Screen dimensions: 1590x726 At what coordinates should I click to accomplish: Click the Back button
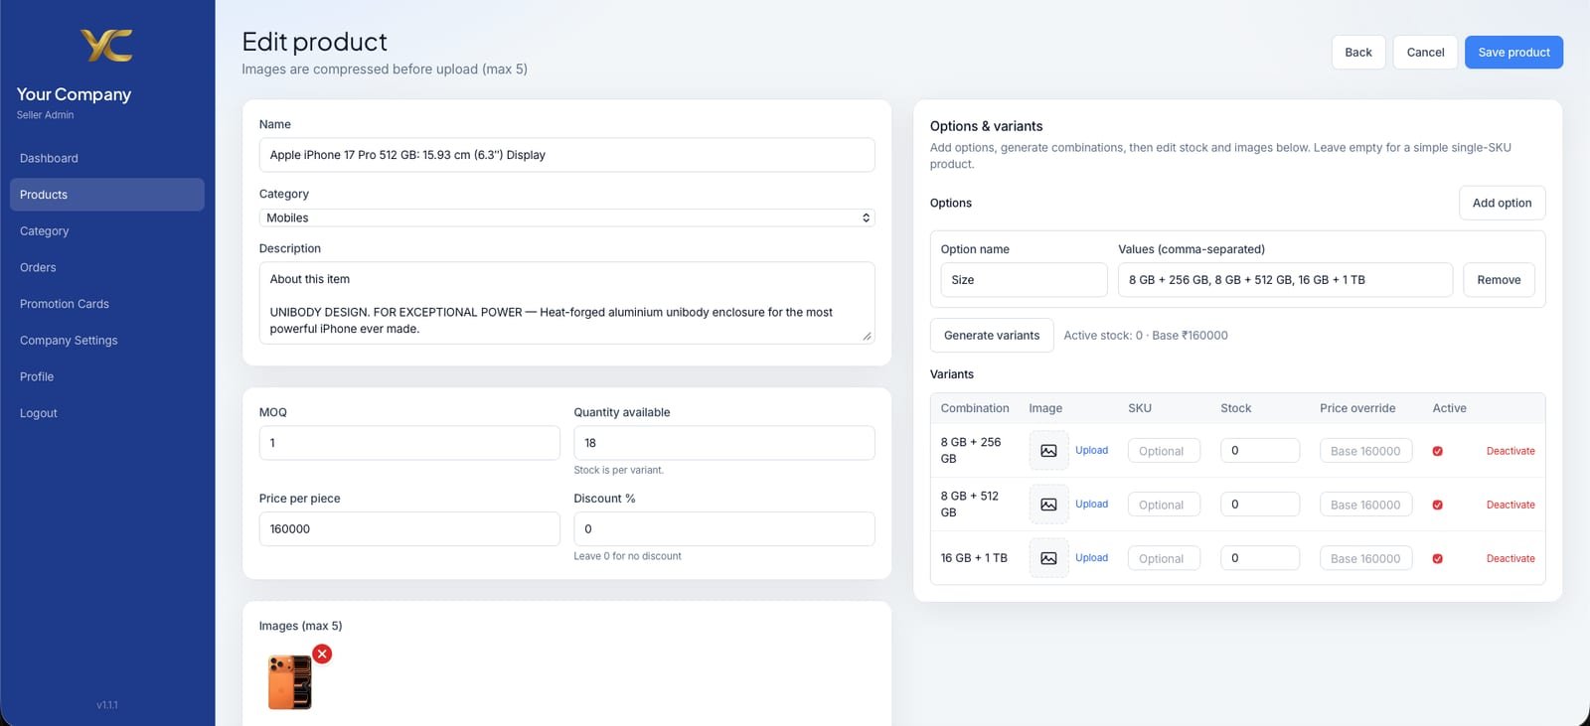coord(1358,53)
